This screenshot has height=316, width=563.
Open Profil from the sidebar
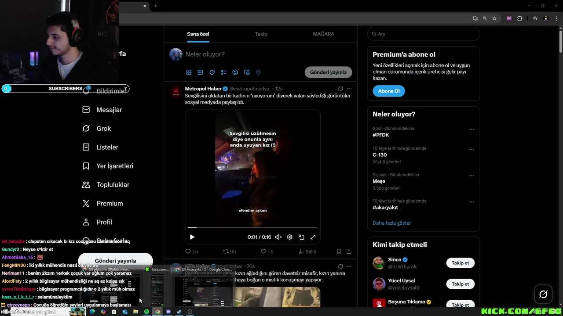pyautogui.click(x=97, y=222)
